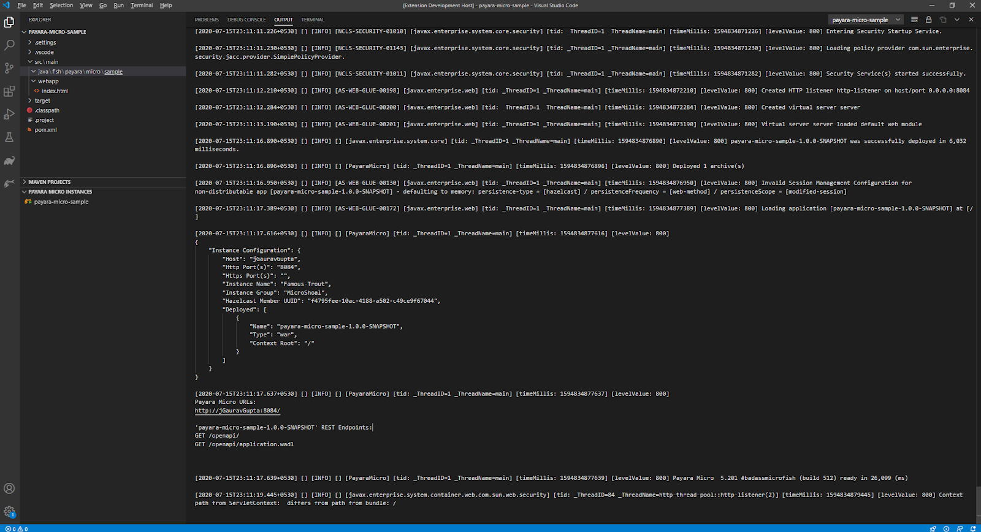The width and height of the screenshot is (981, 532).
Task: Toggle output scroll lock
Action: tap(928, 20)
